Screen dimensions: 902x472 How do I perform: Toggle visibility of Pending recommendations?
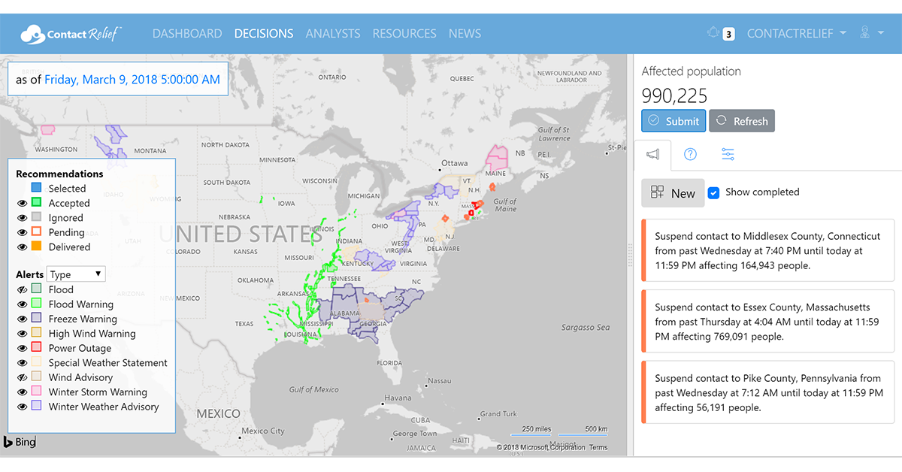[23, 232]
